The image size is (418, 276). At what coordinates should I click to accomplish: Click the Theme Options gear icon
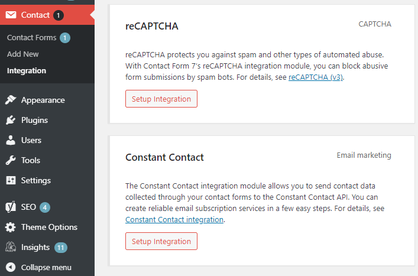(11, 228)
